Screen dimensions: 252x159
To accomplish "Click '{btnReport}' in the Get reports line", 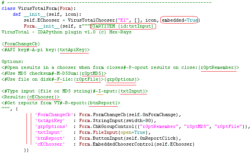I will (102, 103).
